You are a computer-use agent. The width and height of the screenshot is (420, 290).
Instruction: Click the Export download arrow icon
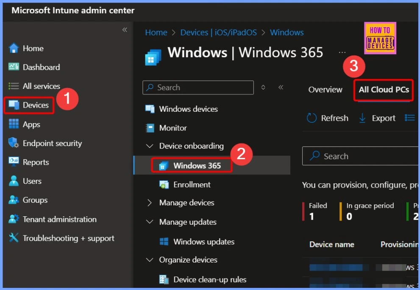(x=362, y=118)
